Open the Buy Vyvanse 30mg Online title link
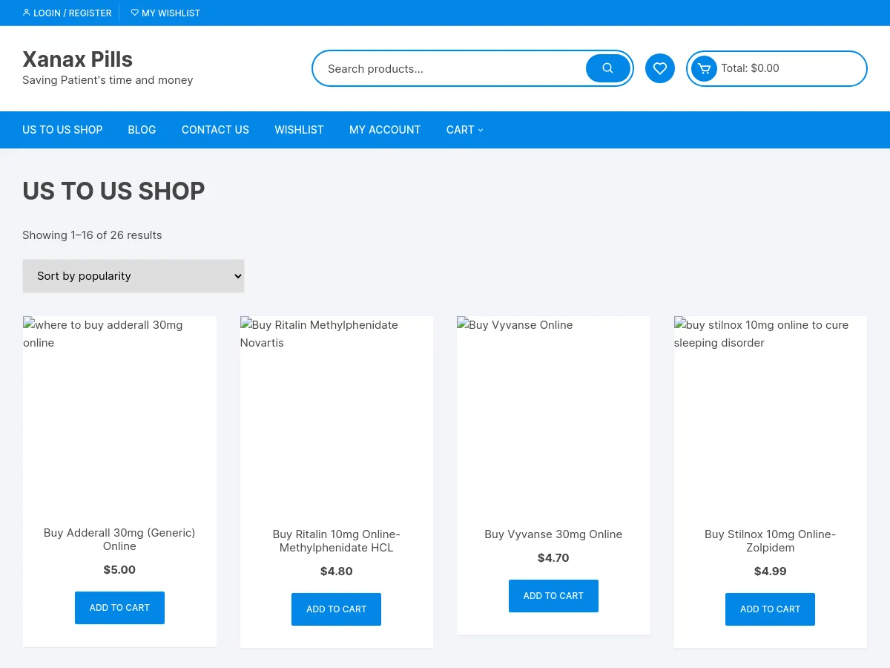The height and width of the screenshot is (668, 890). (x=553, y=534)
